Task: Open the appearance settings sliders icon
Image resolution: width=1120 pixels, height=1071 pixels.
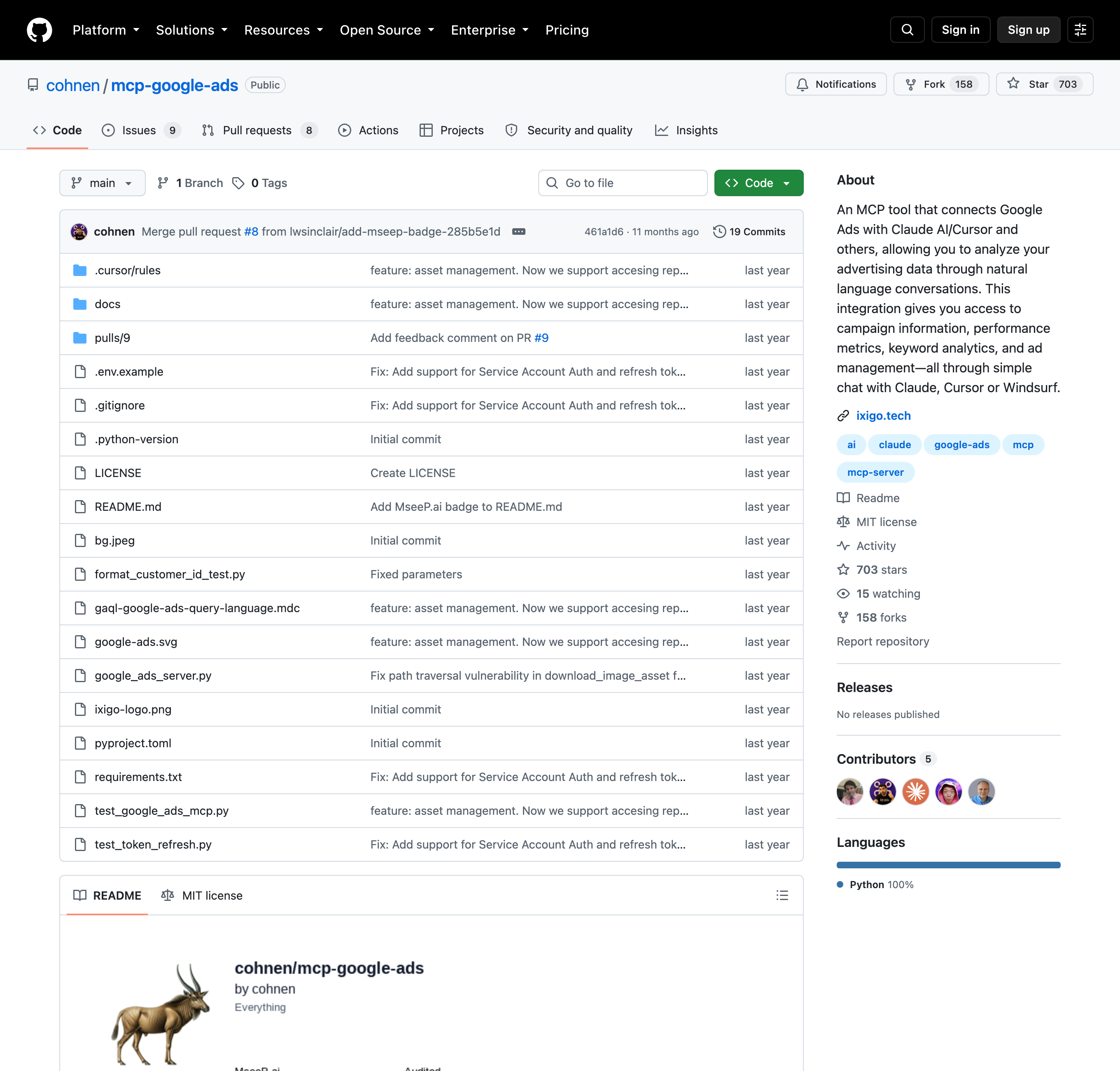Action: 1080,30
